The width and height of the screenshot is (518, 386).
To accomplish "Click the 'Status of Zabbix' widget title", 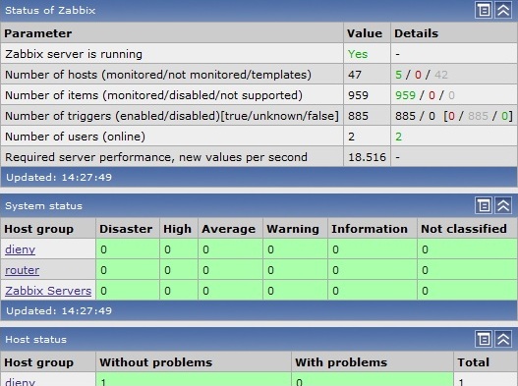I will point(50,10).
